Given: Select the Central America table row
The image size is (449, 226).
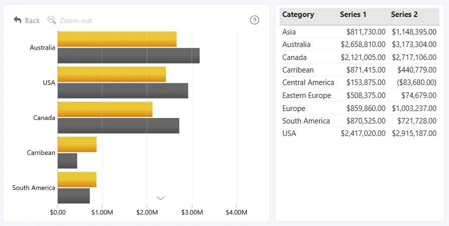Looking at the screenshot, I should click(x=359, y=82).
